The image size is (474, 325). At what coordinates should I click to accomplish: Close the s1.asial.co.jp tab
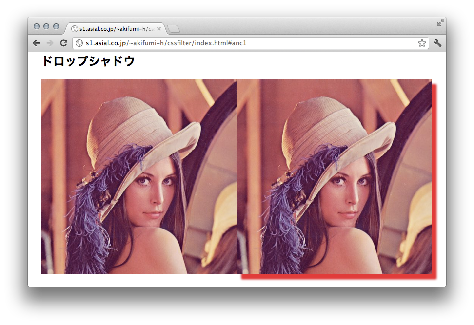click(159, 29)
